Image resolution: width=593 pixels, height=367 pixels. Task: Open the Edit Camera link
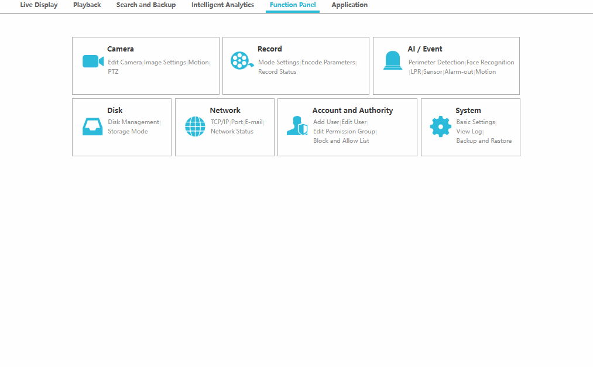click(x=125, y=63)
